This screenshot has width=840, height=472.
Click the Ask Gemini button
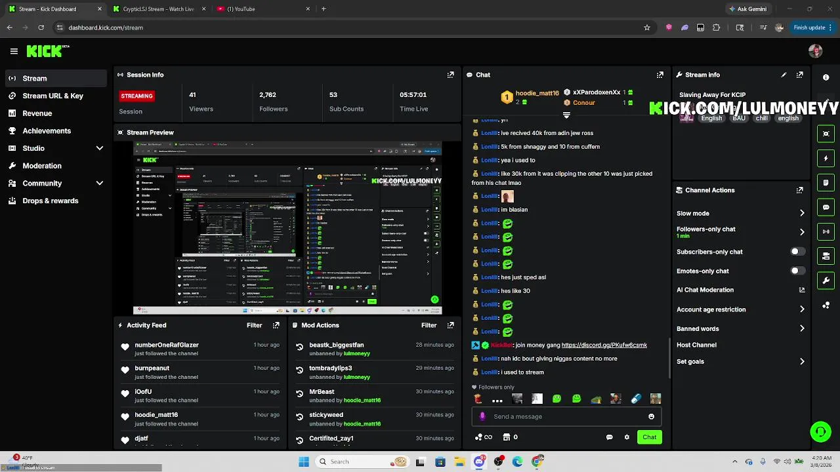click(747, 9)
